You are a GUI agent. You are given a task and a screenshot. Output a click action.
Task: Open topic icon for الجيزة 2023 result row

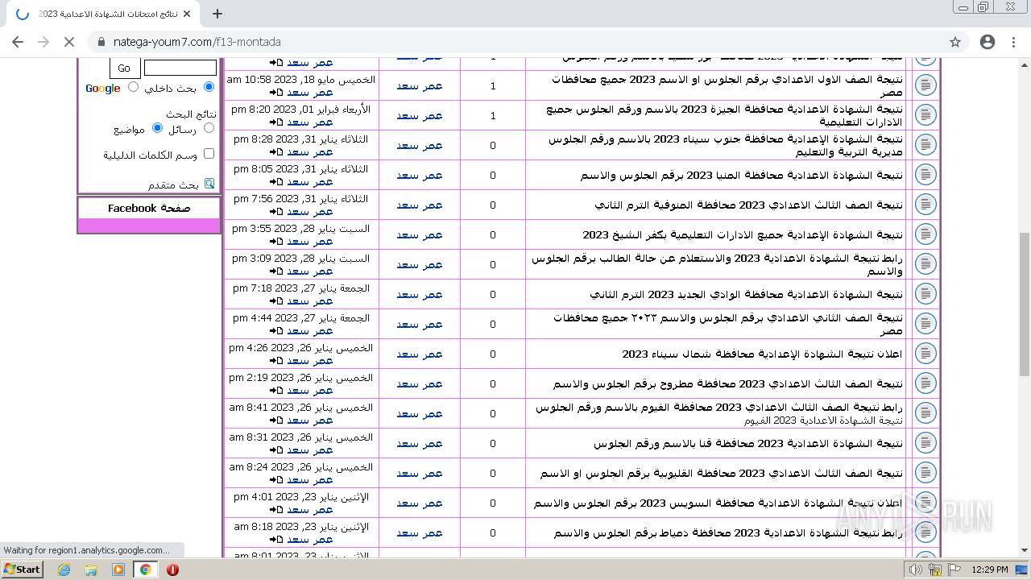click(x=925, y=115)
